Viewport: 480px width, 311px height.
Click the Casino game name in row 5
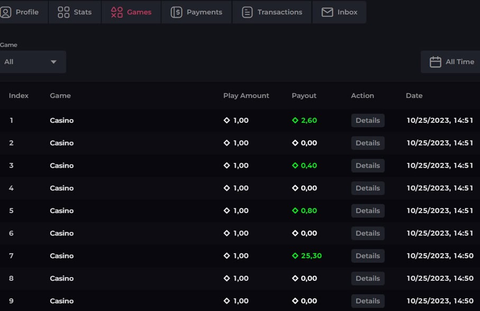[62, 211]
